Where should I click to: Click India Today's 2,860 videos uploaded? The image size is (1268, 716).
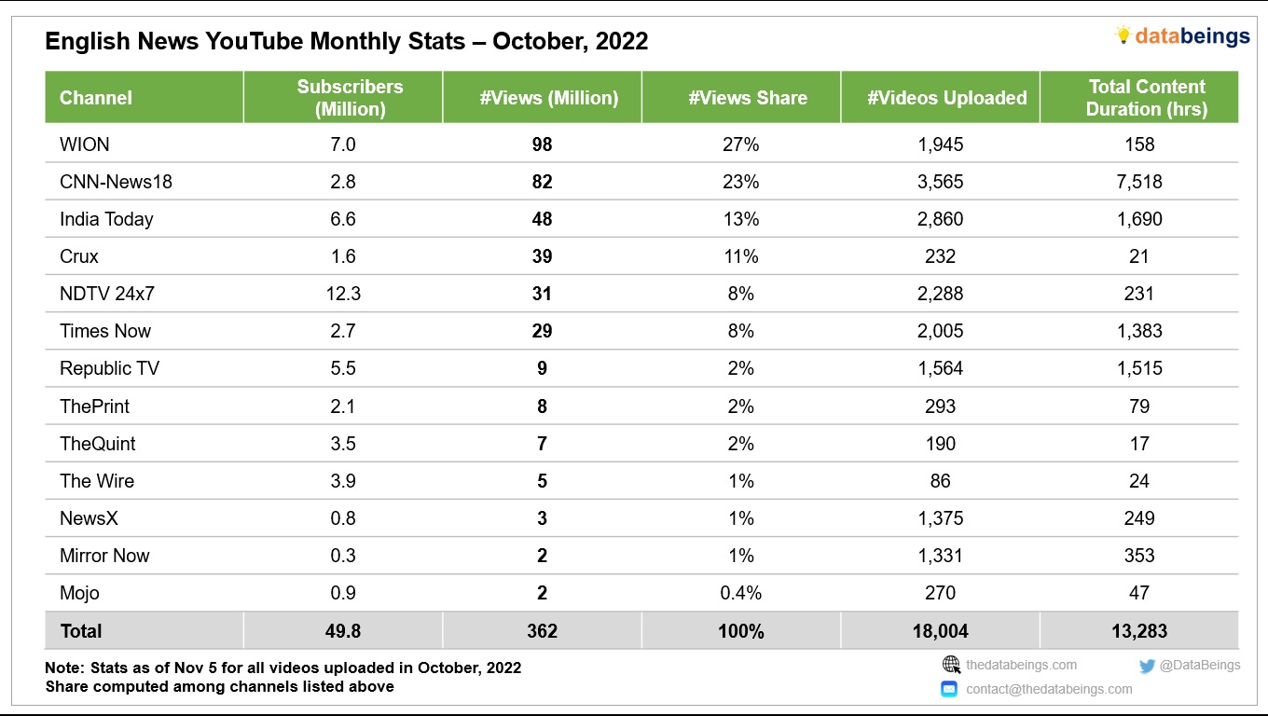pos(941,219)
